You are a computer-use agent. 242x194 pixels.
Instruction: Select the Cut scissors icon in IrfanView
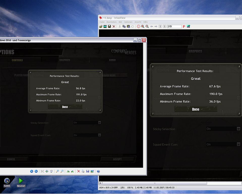pyautogui.click(x=119, y=27)
